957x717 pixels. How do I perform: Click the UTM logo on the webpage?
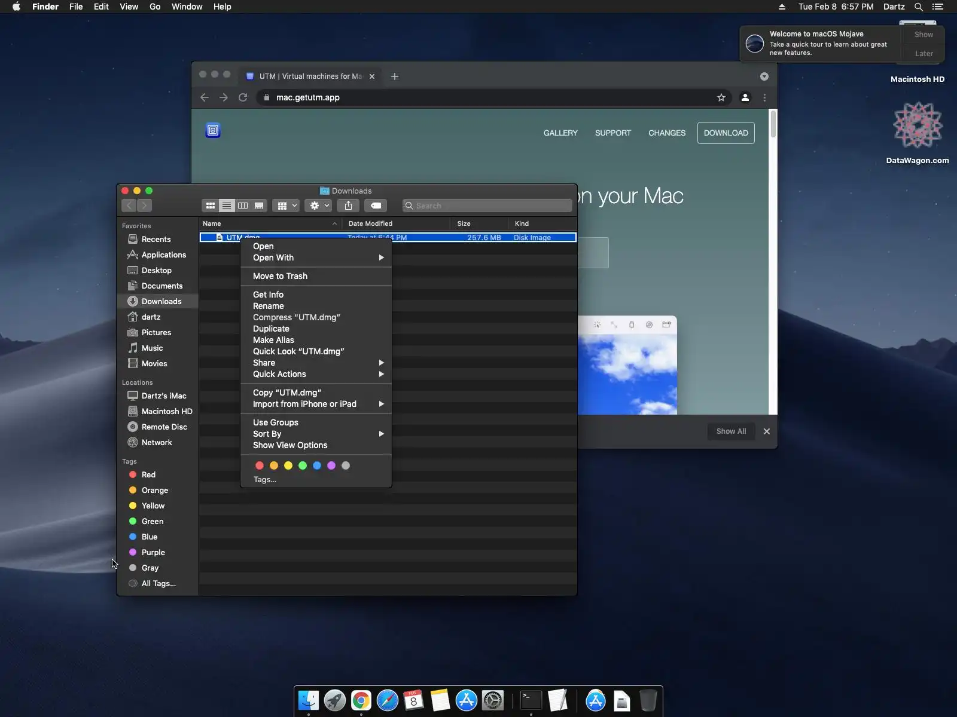click(x=213, y=130)
